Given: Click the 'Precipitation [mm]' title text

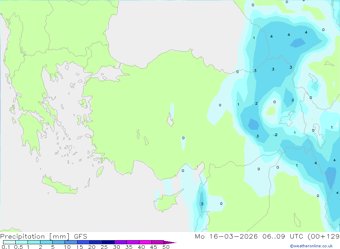Looking at the screenshot, I should tap(35, 236).
